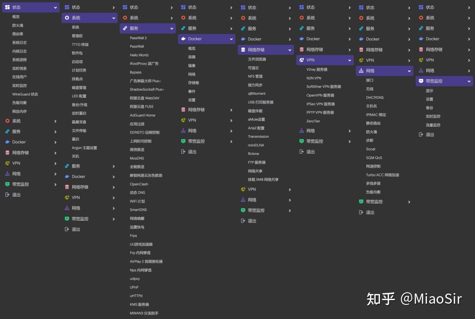Click 服务 icon in menu with 带宽监控 expanded
Screen dimensions: 475x319
pos(421,28)
